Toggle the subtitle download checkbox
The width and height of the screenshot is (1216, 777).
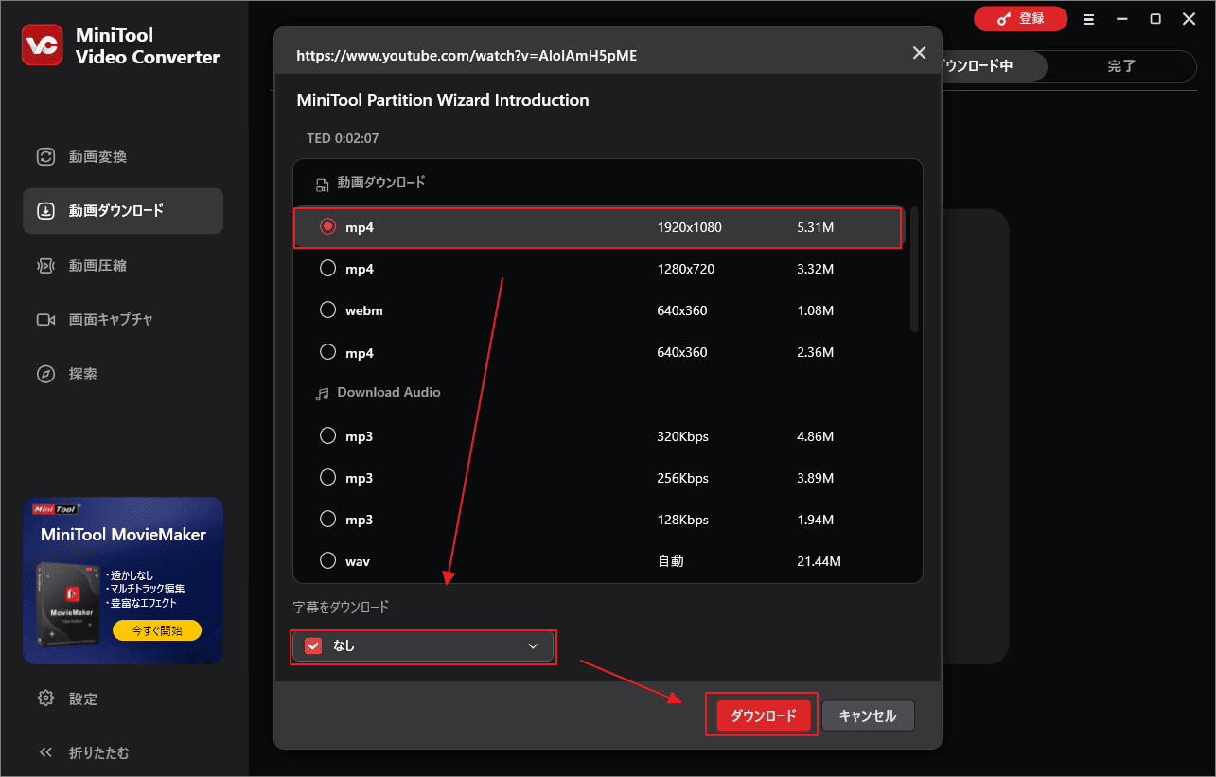313,646
